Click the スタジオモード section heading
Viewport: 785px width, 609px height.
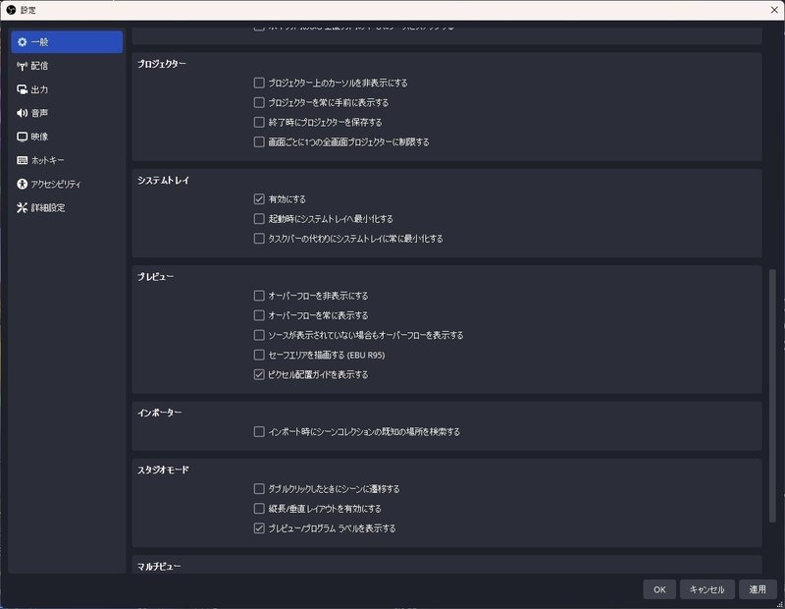[x=163, y=470]
